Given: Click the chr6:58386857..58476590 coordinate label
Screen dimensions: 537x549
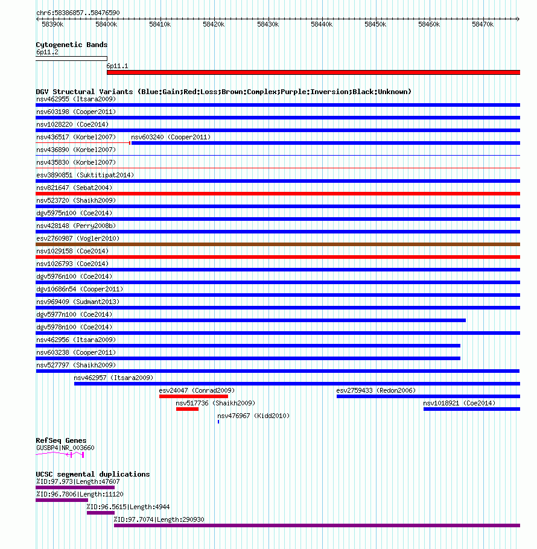Looking at the screenshot, I should pos(78,13).
